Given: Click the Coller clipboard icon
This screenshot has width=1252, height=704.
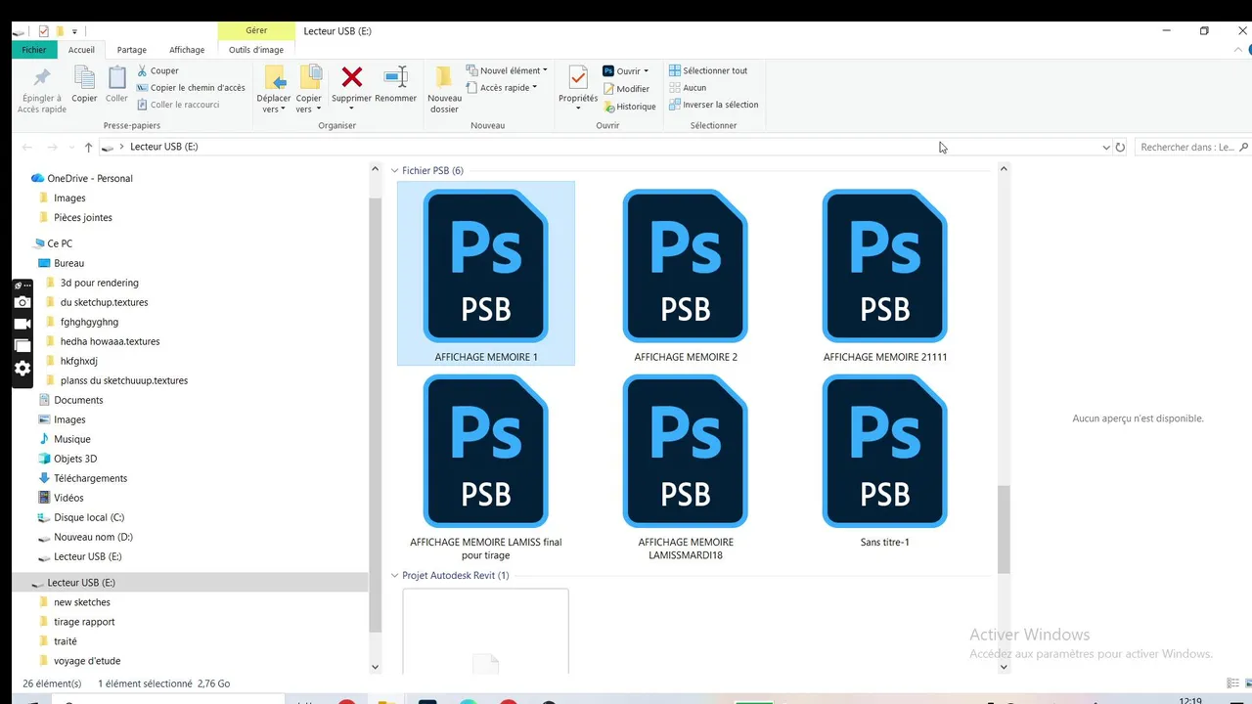Looking at the screenshot, I should [117, 78].
